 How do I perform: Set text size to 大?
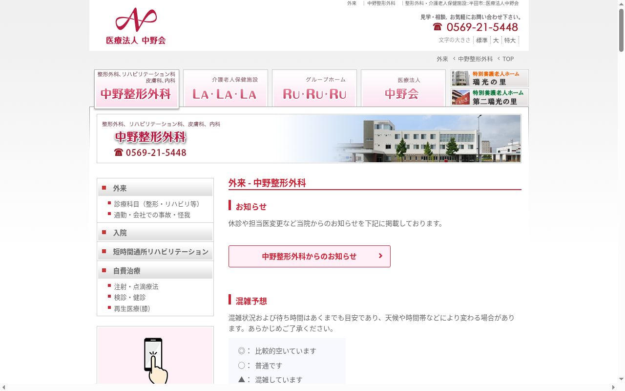pyautogui.click(x=496, y=40)
